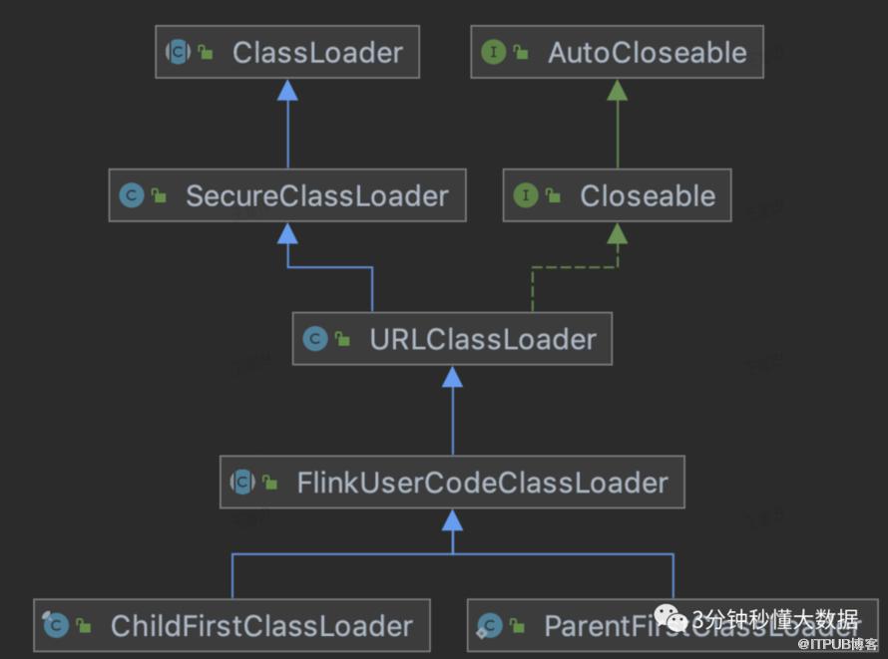
Task: Click the green lock icon on AutoCloseable
Action: coord(521,53)
